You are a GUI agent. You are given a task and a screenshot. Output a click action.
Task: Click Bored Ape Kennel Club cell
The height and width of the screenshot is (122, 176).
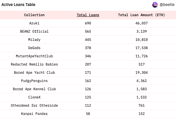coord(34,89)
